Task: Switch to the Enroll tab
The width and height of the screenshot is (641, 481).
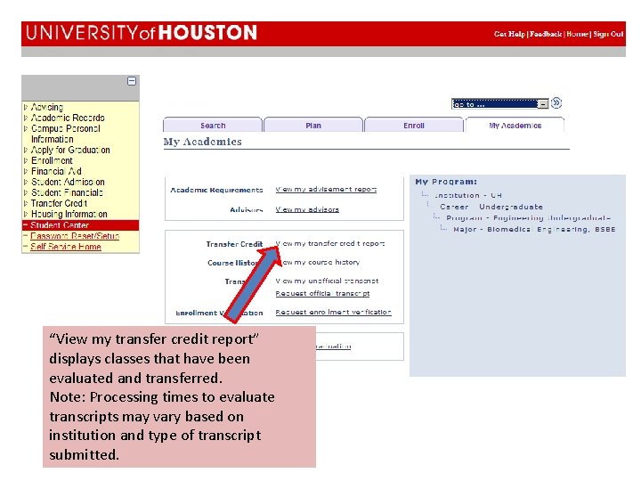Action: coord(414,126)
